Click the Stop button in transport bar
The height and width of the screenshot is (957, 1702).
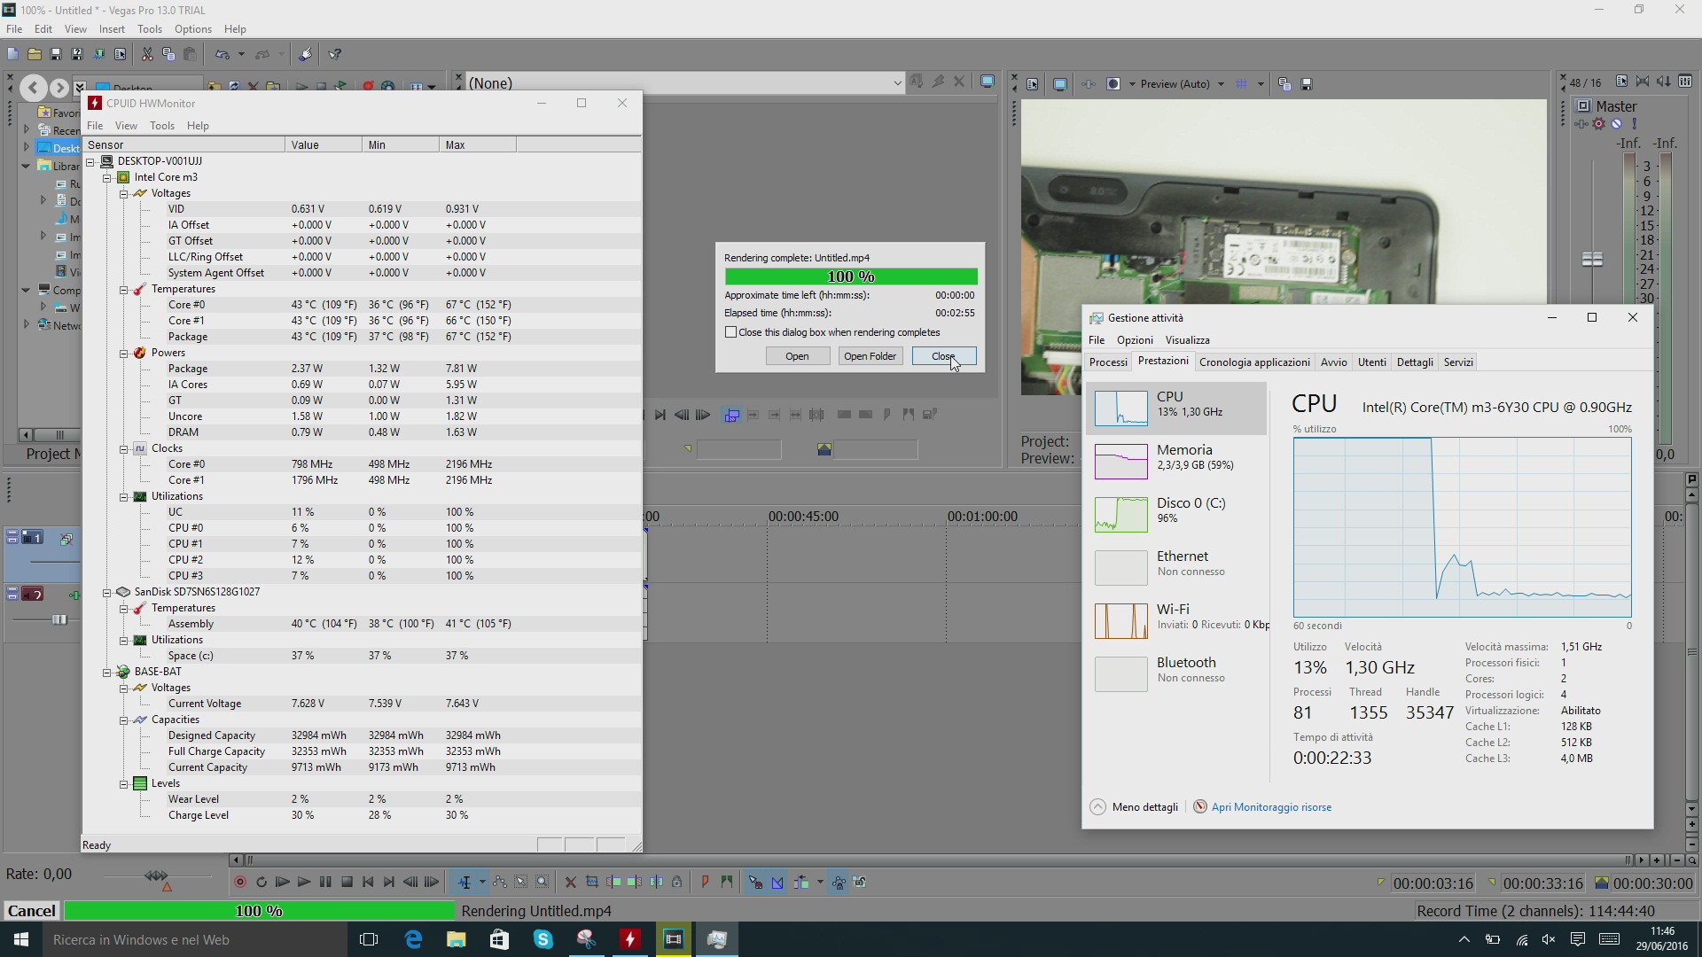click(x=347, y=883)
